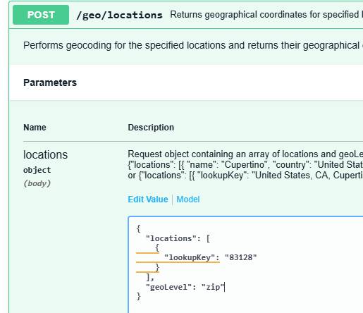
Task: Click the "83128" value in JSON body
Action: coord(241,257)
